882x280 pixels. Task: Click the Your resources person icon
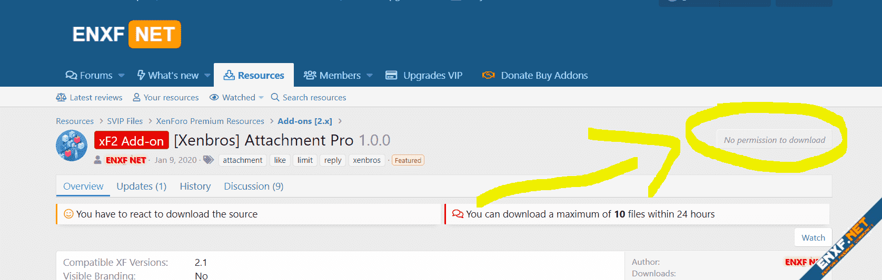click(136, 97)
